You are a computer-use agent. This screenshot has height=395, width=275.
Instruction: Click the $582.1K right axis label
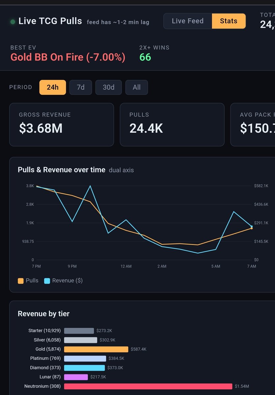click(x=261, y=186)
